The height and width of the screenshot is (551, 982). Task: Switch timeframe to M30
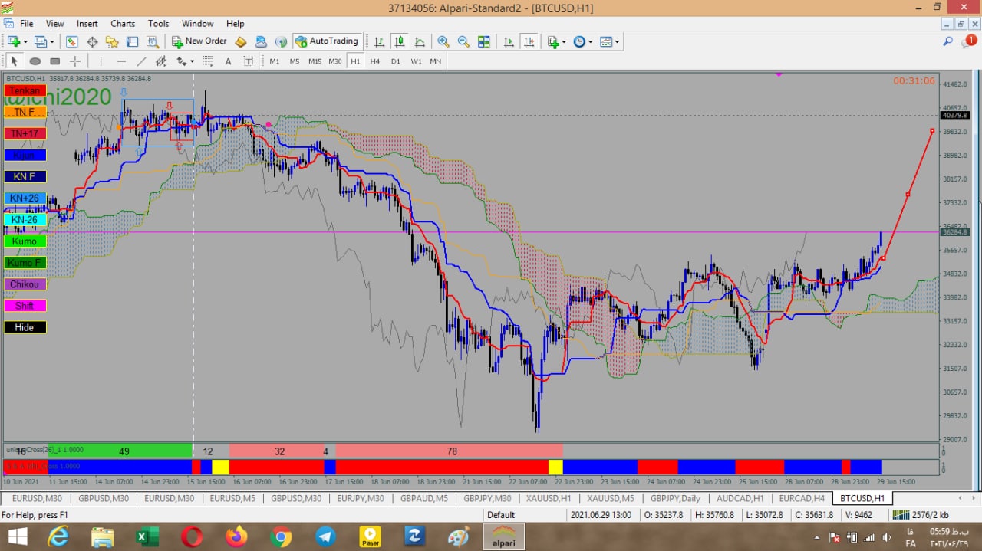335,61
